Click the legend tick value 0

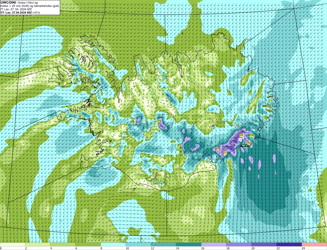[x=1, y=248]
